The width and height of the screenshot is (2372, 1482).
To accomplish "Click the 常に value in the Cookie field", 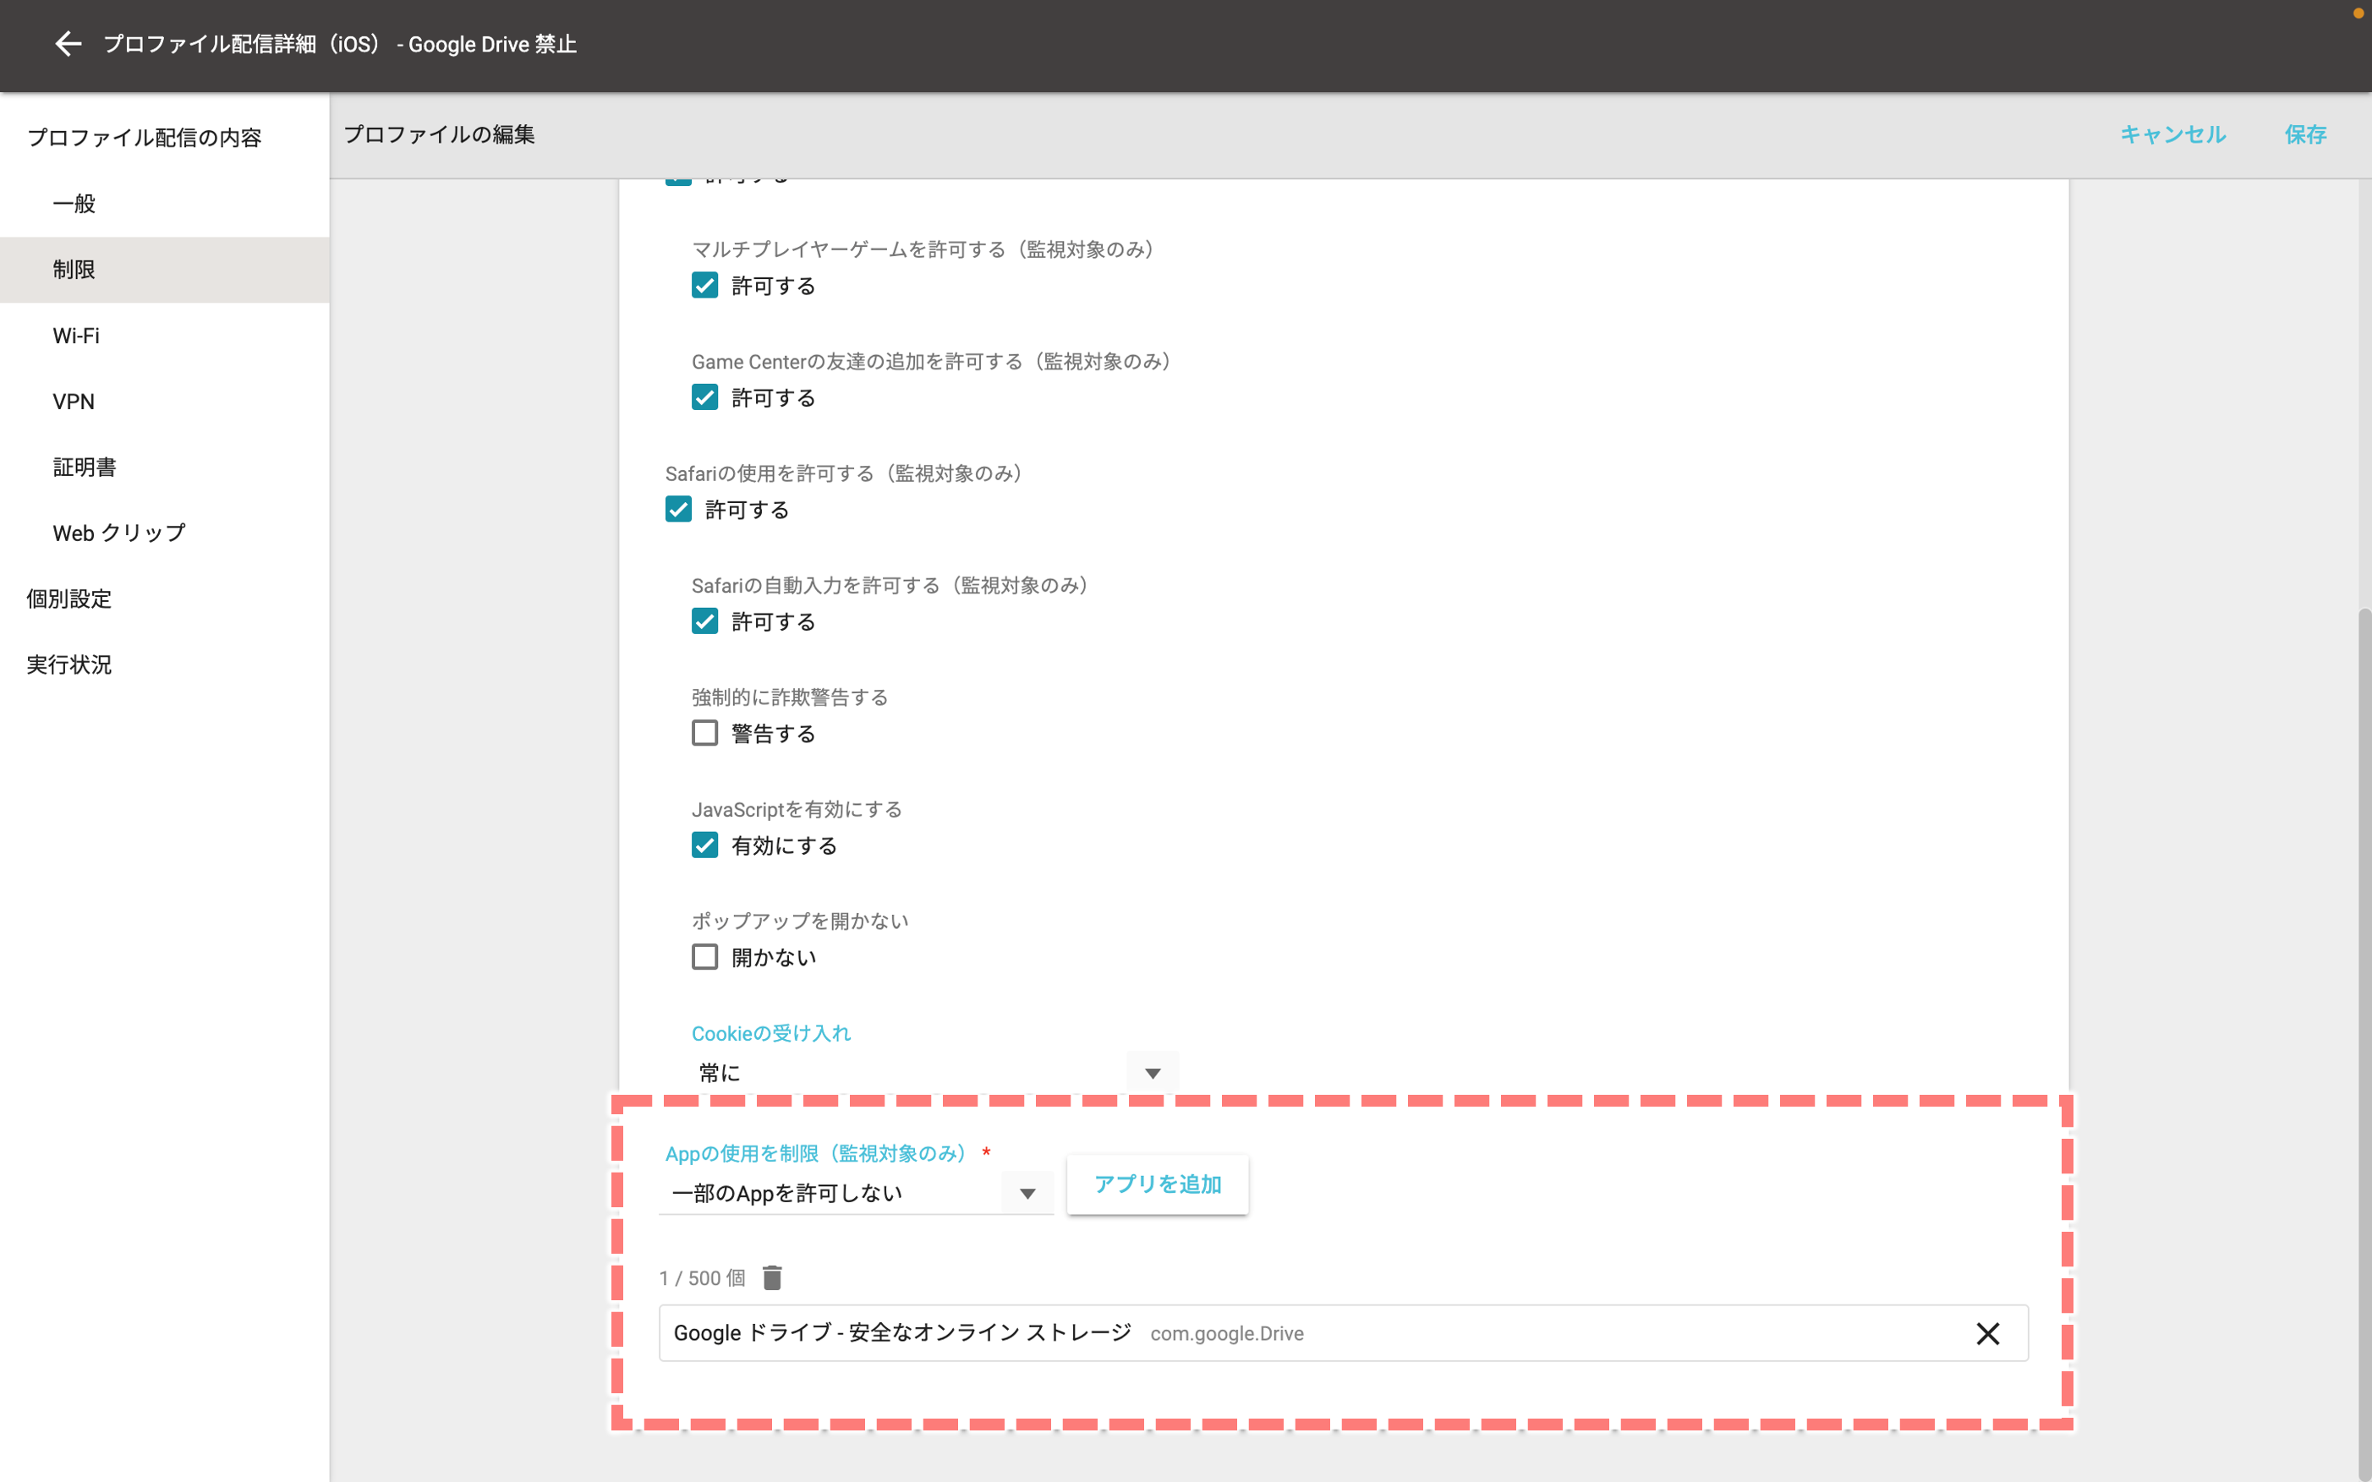I will (720, 1072).
